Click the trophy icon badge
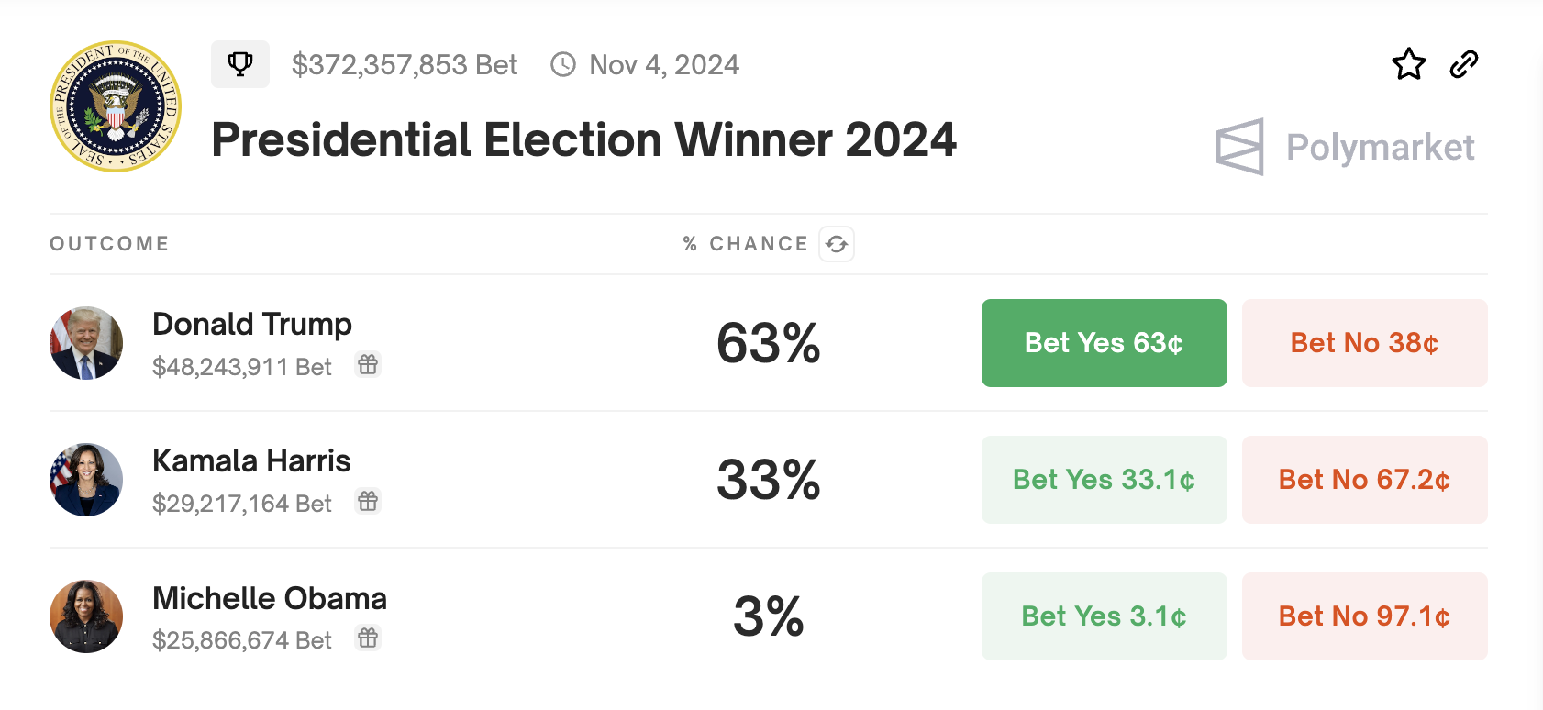 pyautogui.click(x=240, y=64)
